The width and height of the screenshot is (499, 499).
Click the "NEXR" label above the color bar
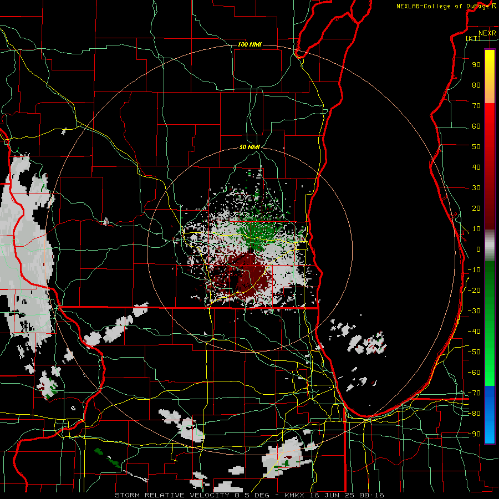[x=487, y=33]
